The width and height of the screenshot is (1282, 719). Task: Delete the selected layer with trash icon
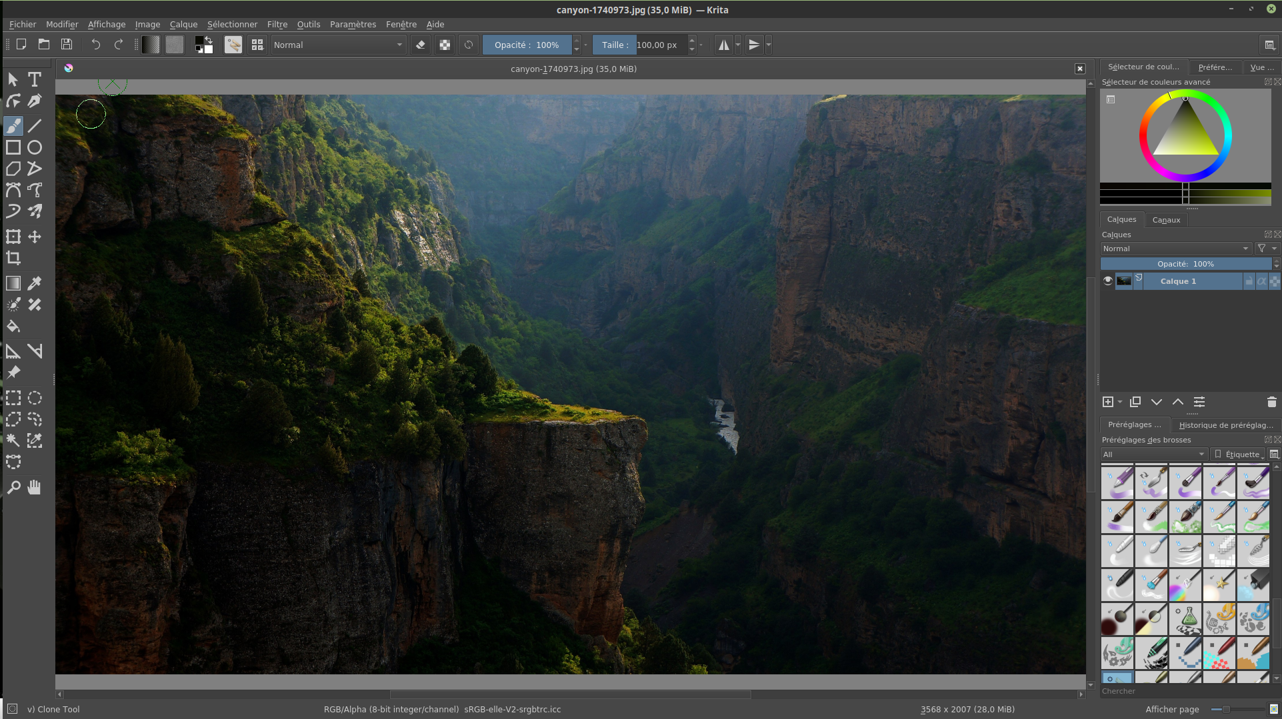click(1271, 402)
